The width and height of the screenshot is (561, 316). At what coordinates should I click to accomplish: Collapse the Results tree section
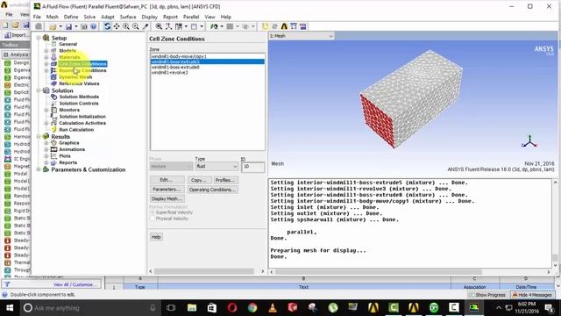click(39, 137)
